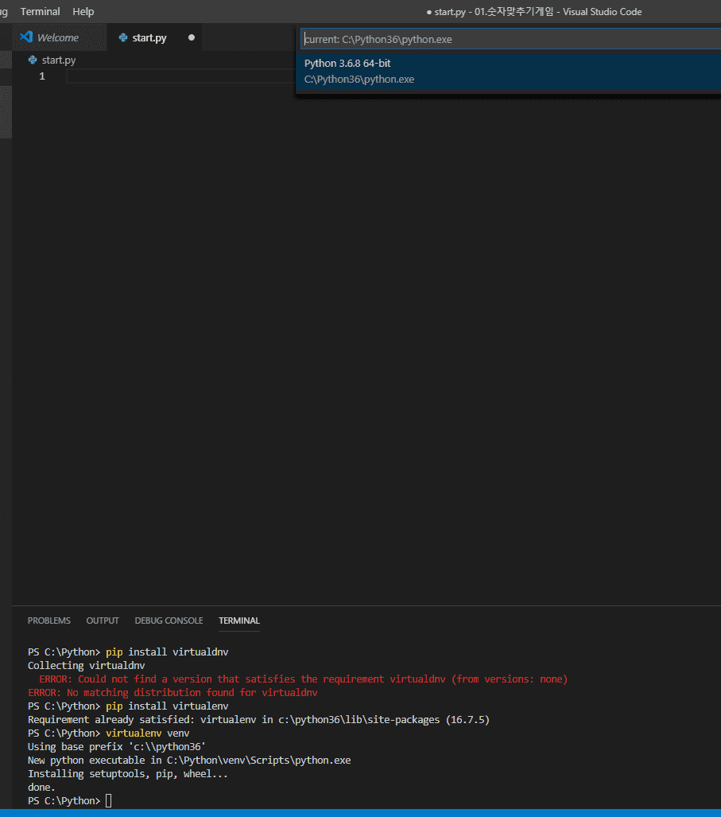Open the OUTPUT panel tab

click(103, 621)
